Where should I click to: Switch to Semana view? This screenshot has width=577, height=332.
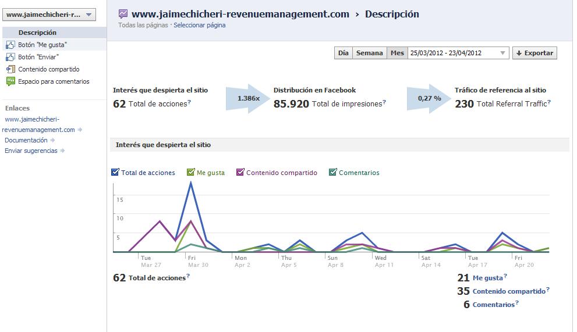[370, 53]
